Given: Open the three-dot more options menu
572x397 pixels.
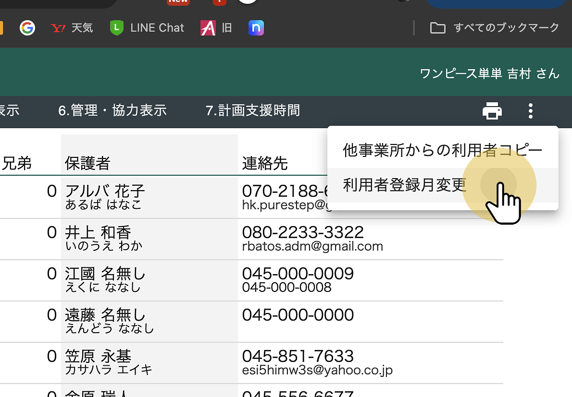Looking at the screenshot, I should 530,111.
